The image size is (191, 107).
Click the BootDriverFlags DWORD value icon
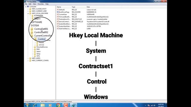point(58,12)
